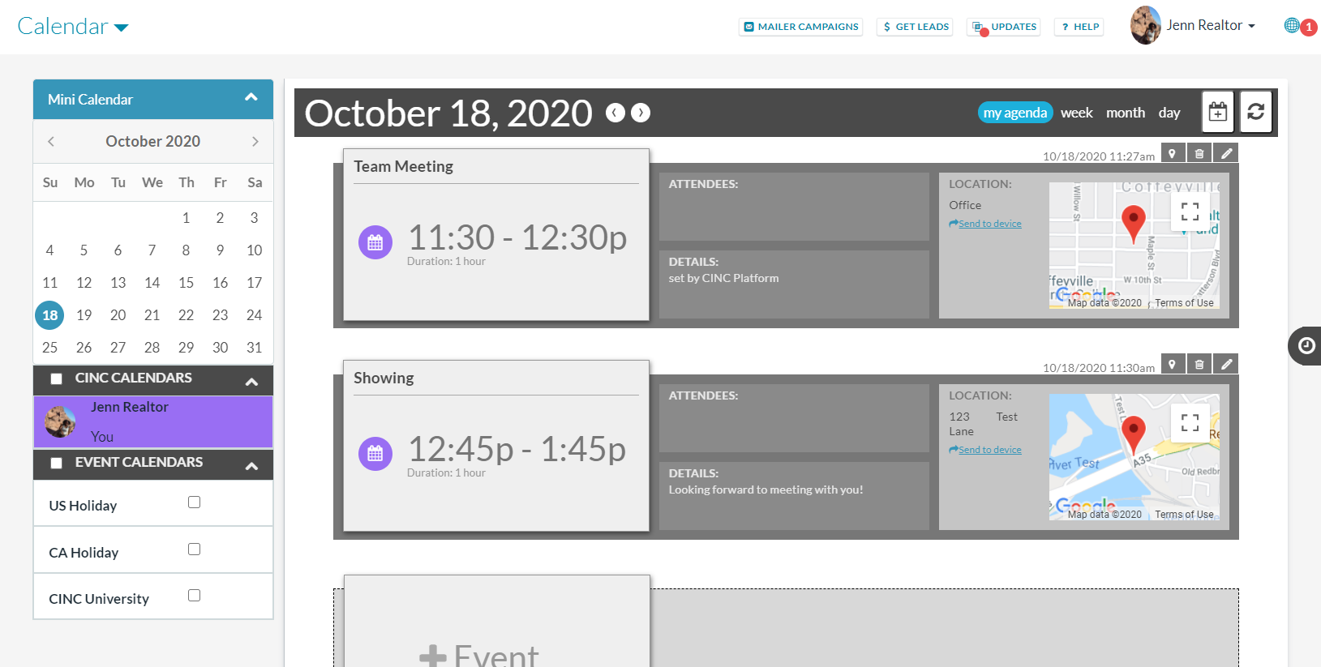Click the Send to device link for Office location

pos(984,223)
